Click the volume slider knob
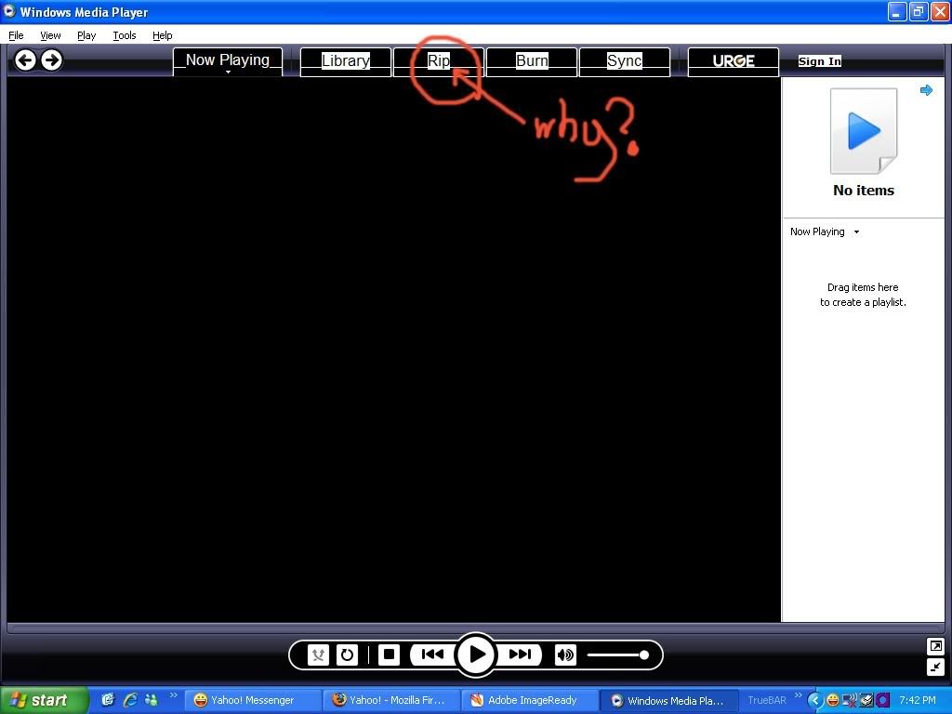Screen dimensions: 952x714 point(644,654)
